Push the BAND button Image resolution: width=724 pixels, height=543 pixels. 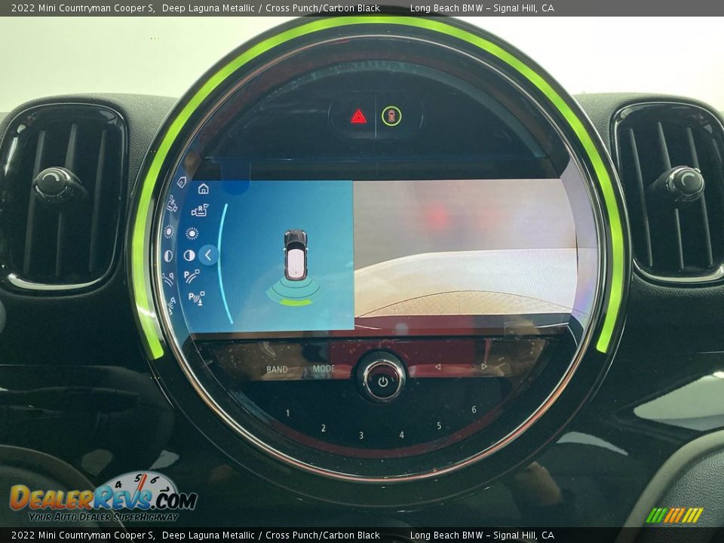click(x=277, y=370)
